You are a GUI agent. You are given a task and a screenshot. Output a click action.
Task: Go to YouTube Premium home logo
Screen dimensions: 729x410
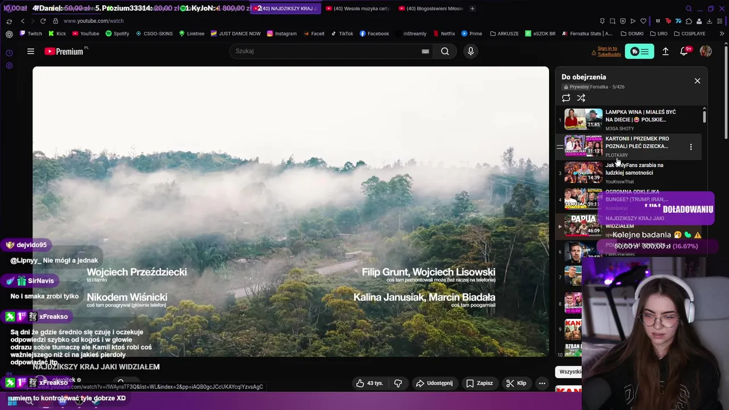click(64, 51)
